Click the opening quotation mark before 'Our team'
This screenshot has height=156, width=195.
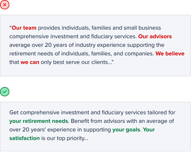pos(11,27)
